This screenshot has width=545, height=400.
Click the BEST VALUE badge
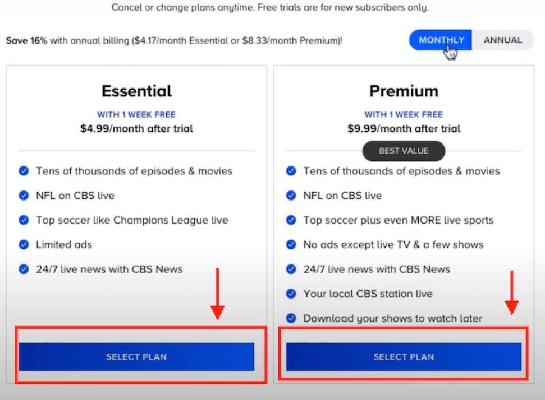point(404,151)
